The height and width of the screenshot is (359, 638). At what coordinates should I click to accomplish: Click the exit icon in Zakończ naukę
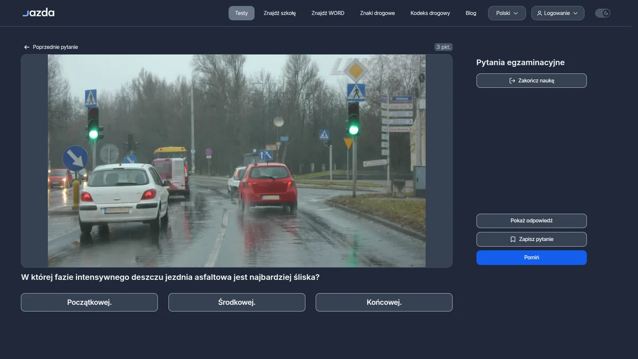pos(512,81)
